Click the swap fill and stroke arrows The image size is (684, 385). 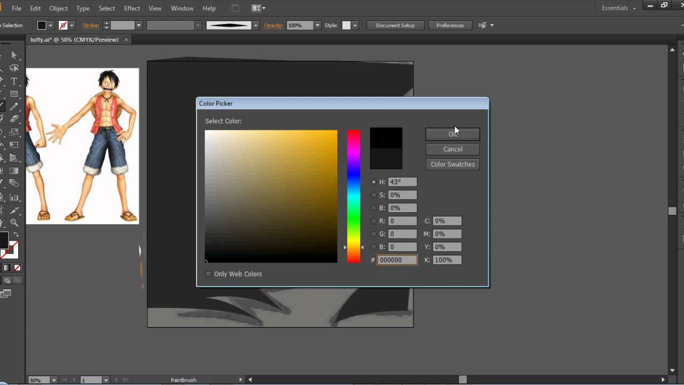pyautogui.click(x=16, y=235)
